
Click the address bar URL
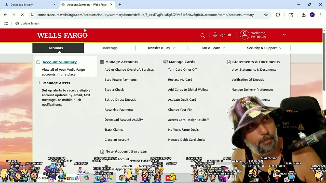point(145,15)
